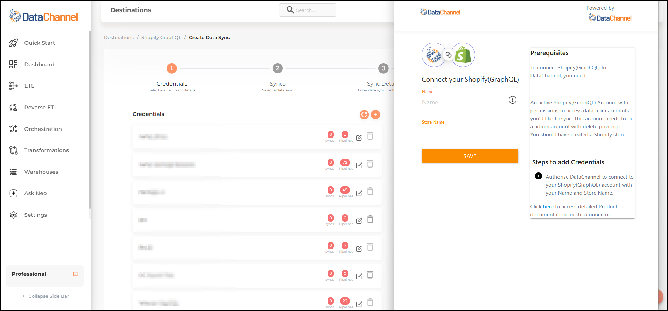Delete the credential with 72 pipelines

click(x=370, y=164)
